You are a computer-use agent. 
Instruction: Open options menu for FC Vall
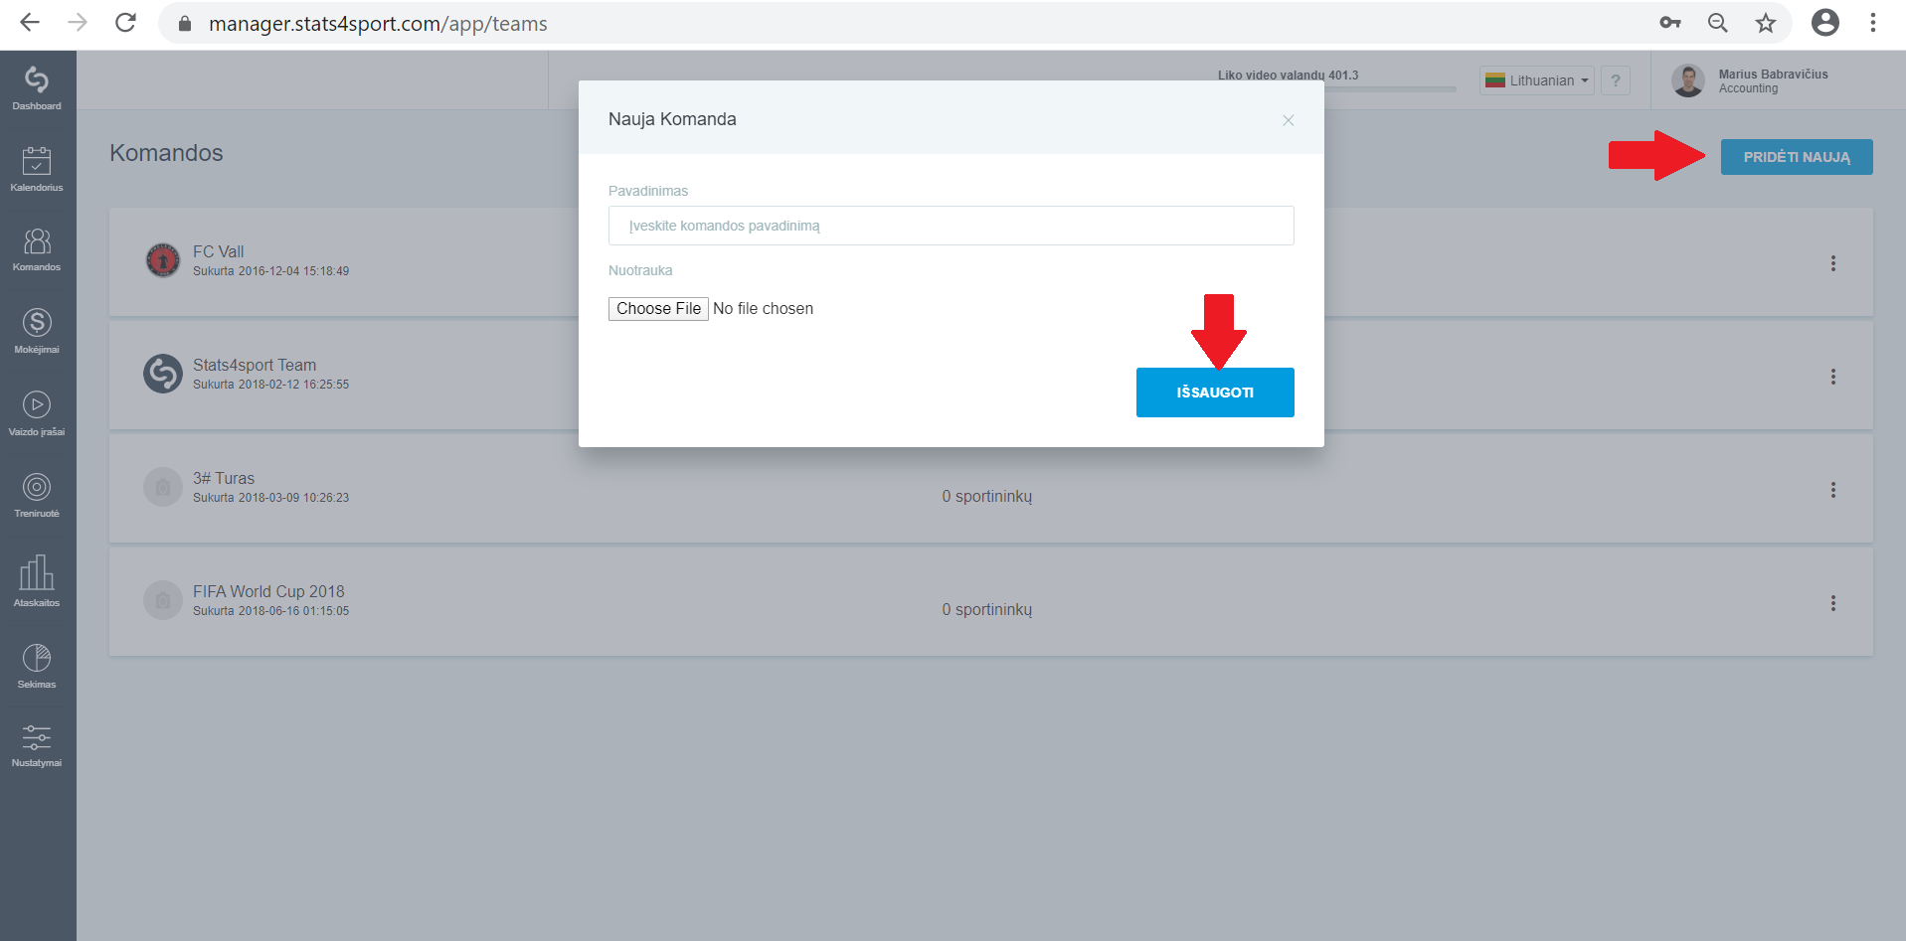(x=1833, y=263)
